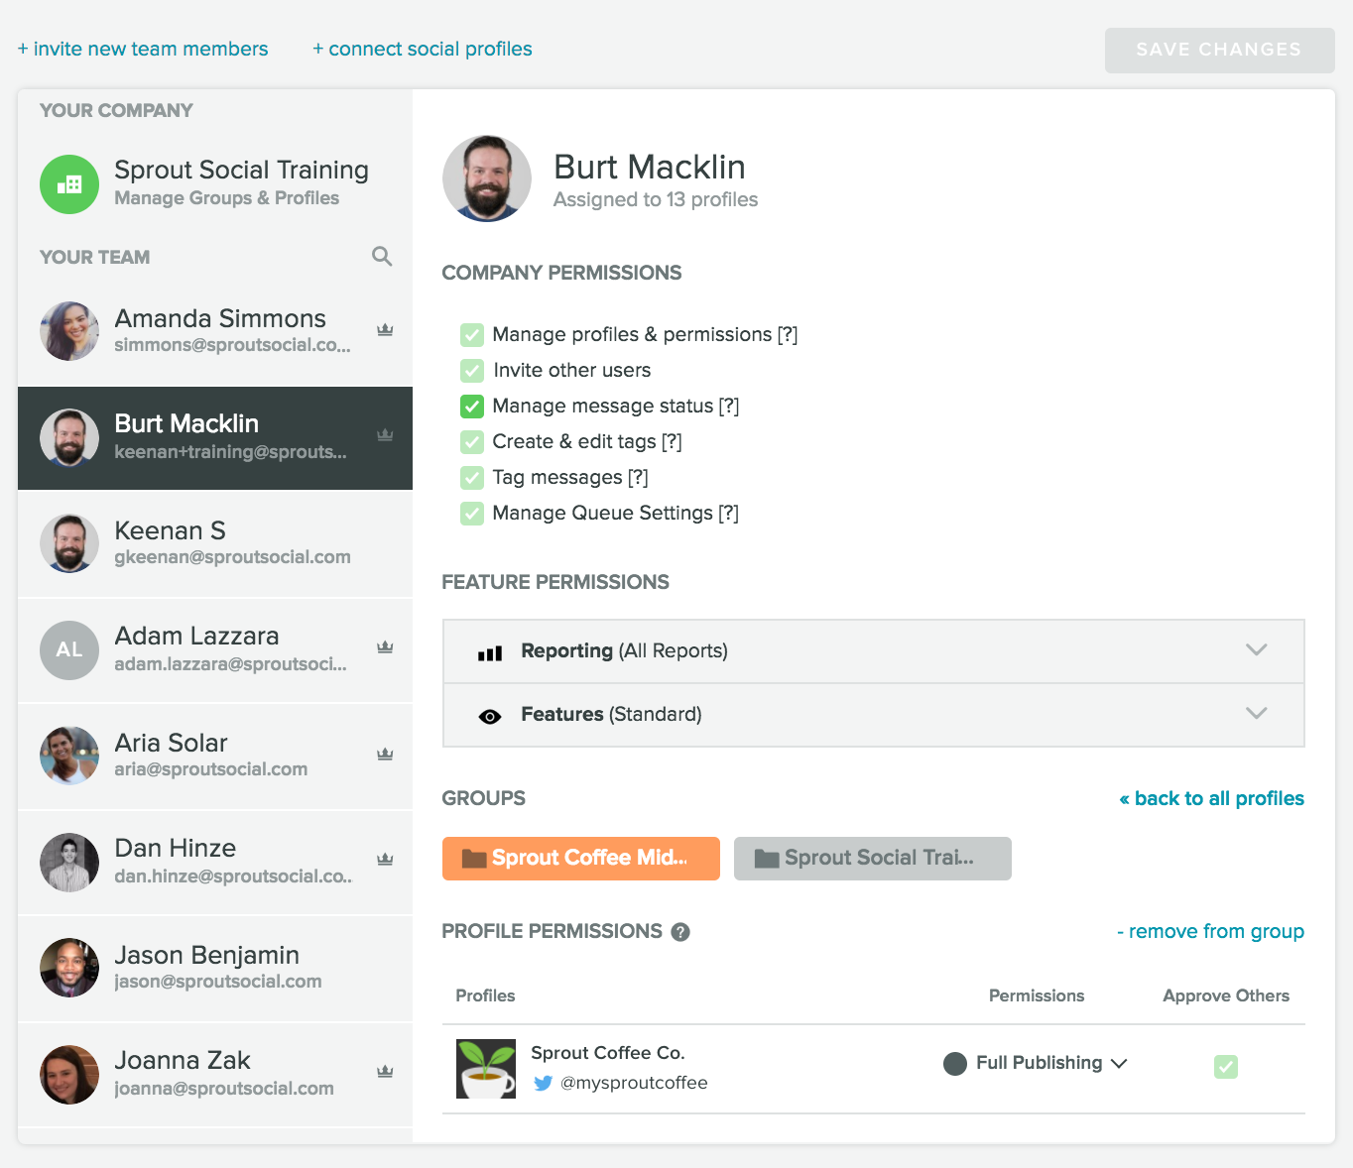Open the Full Publishing permissions dropdown
Image resolution: width=1353 pixels, height=1168 pixels.
pos(1036,1063)
